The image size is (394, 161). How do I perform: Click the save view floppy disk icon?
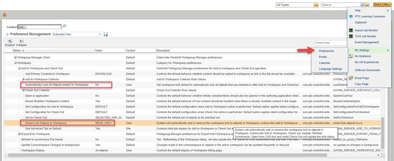106,34
